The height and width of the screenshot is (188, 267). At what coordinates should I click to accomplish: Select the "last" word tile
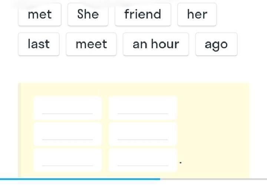[39, 44]
